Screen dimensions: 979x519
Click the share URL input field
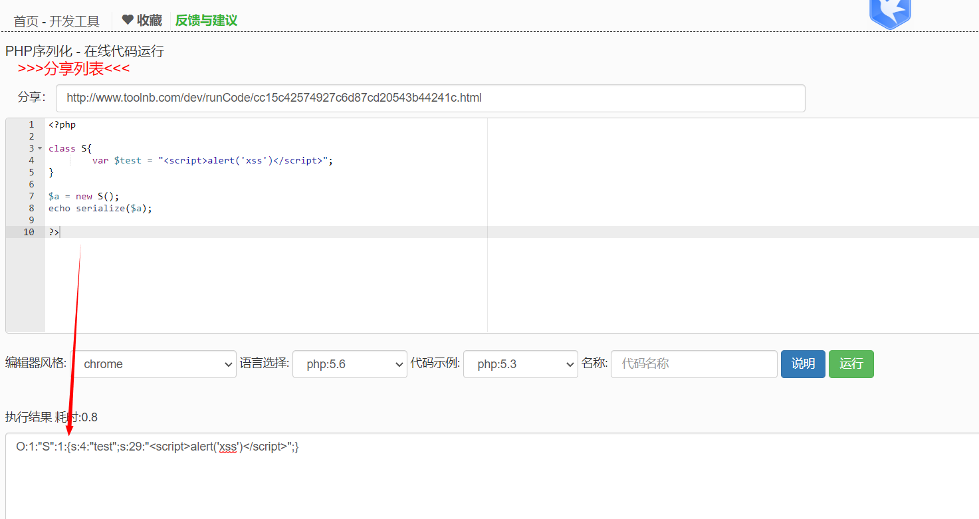pyautogui.click(x=431, y=98)
